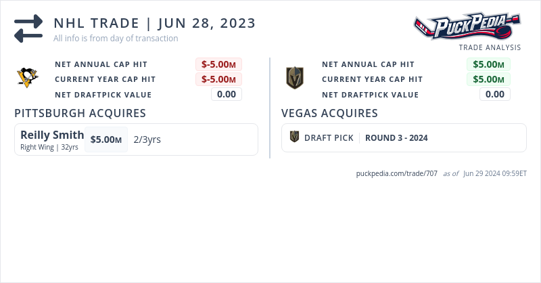Click the NHL Trade Jun 28, 2023 title
Image resolution: width=541 pixels, height=283 pixels.
154,23
